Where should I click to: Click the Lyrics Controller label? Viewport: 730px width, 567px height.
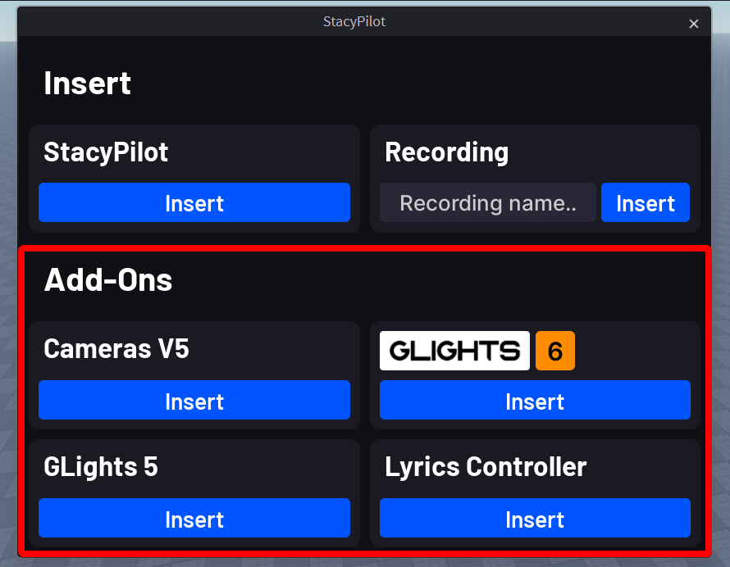pyautogui.click(x=486, y=466)
